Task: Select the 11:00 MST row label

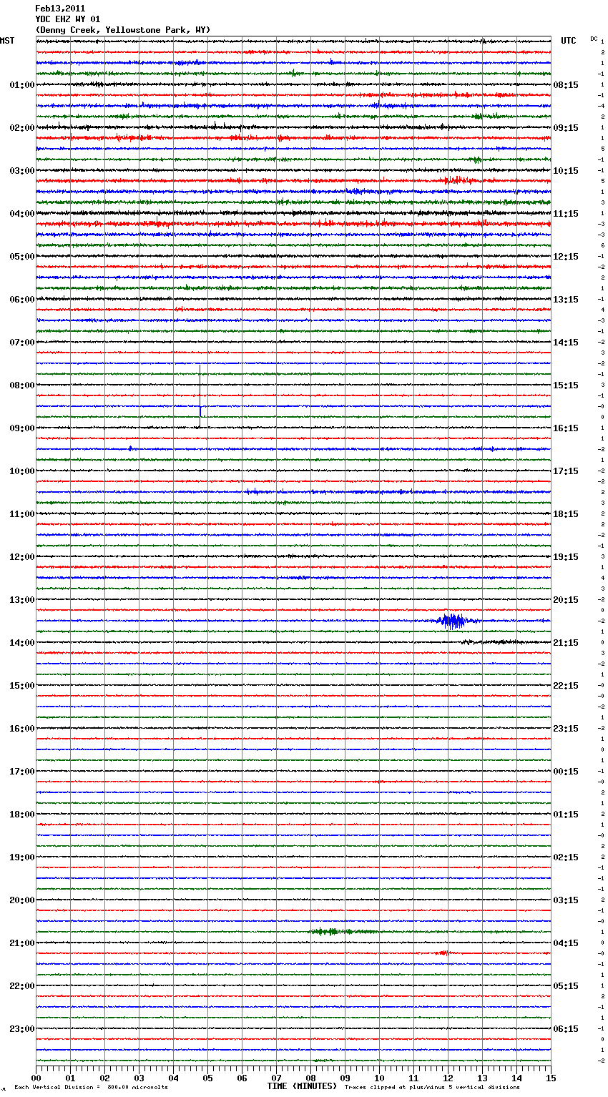Action: [22, 514]
